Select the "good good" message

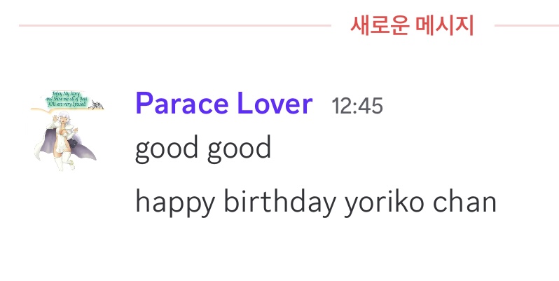coord(203,149)
